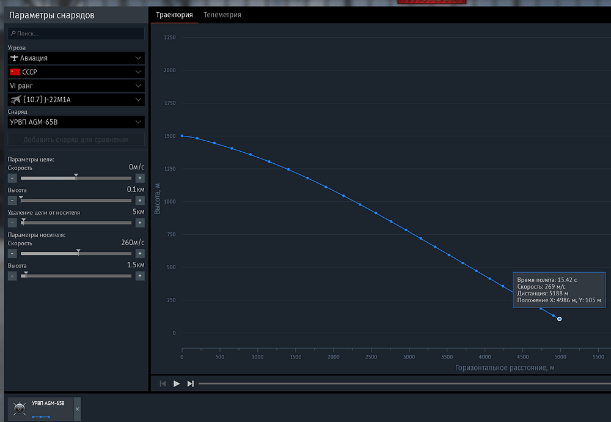The width and height of the screenshot is (611, 422).
Task: Switch to the Телеметрия tab
Action: coord(222,15)
